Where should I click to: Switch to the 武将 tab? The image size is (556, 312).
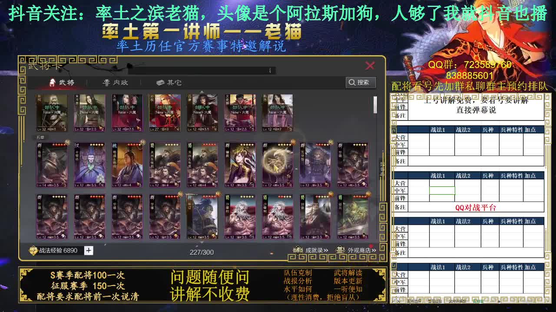pos(62,82)
